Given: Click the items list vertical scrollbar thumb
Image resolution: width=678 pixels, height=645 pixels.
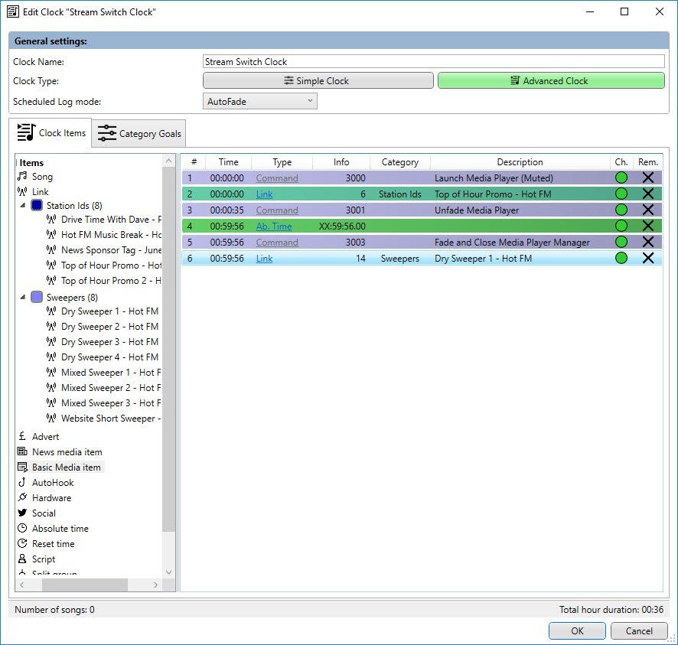Looking at the screenshot, I should click(x=168, y=350).
